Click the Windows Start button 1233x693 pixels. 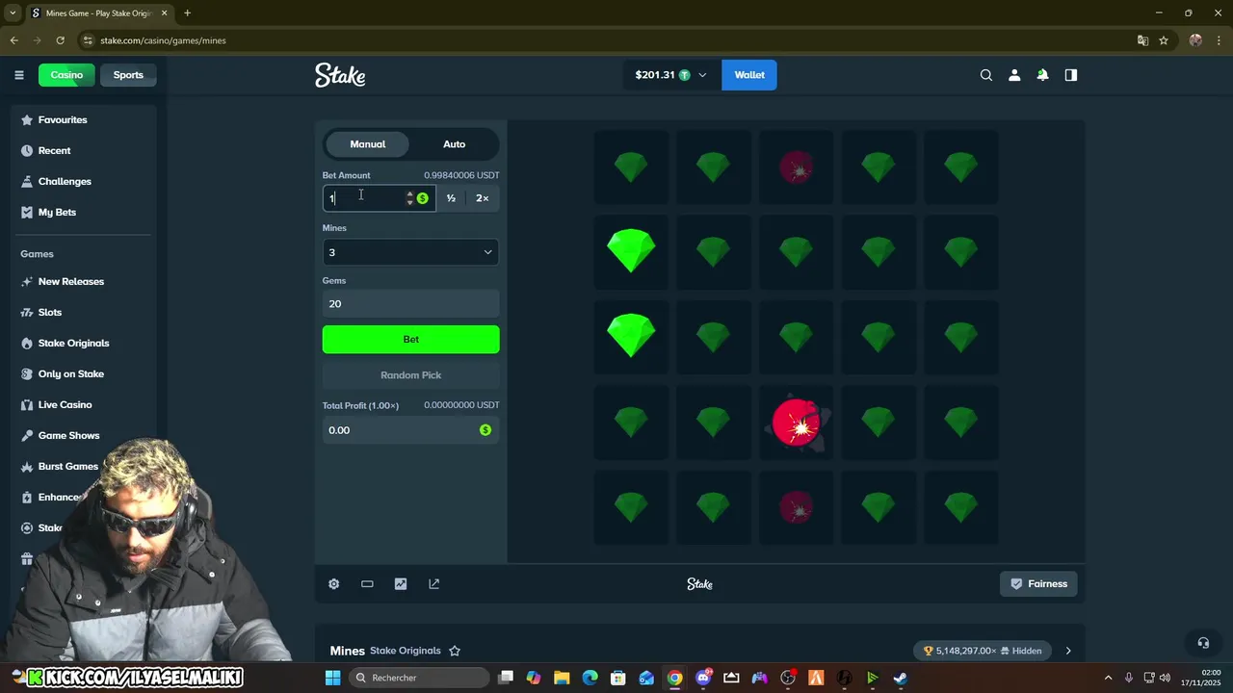pyautogui.click(x=332, y=678)
